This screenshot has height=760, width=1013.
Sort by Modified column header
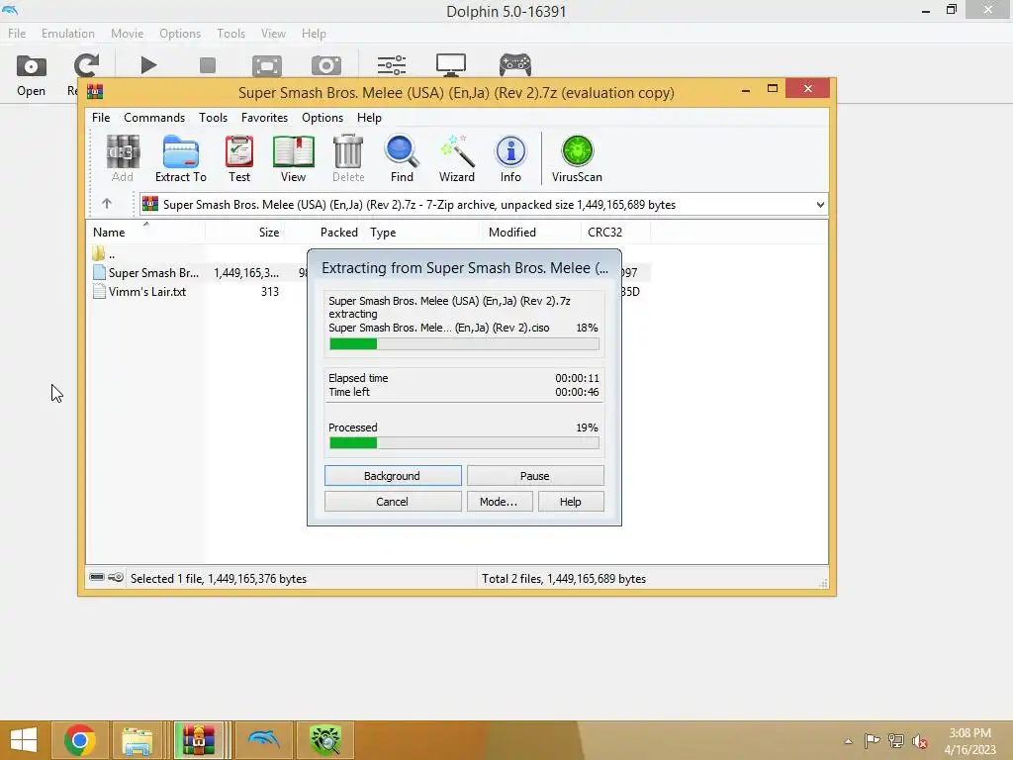pos(531,232)
